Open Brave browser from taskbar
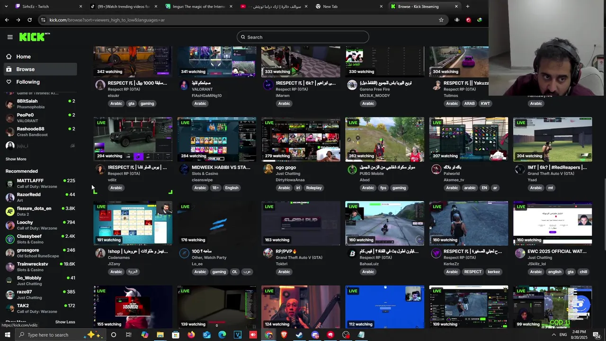This screenshot has height=341, width=606. 284,335
